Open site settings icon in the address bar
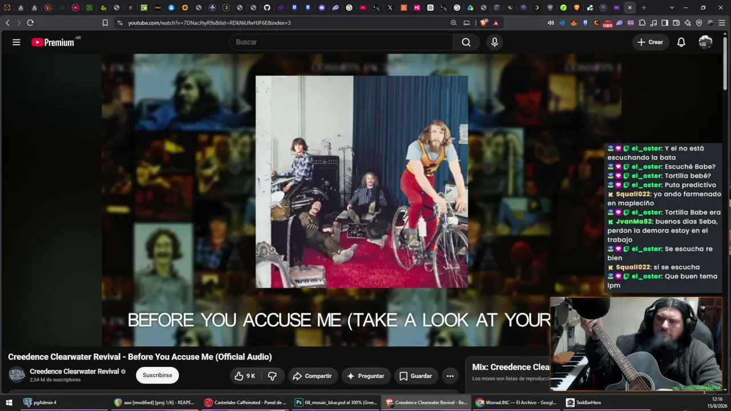Viewport: 731px width, 411px height. 119,23
